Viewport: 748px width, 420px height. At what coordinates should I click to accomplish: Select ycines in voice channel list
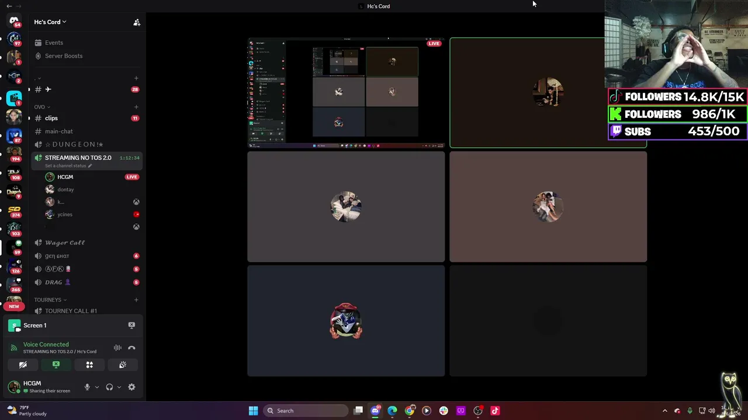pyautogui.click(x=92, y=214)
